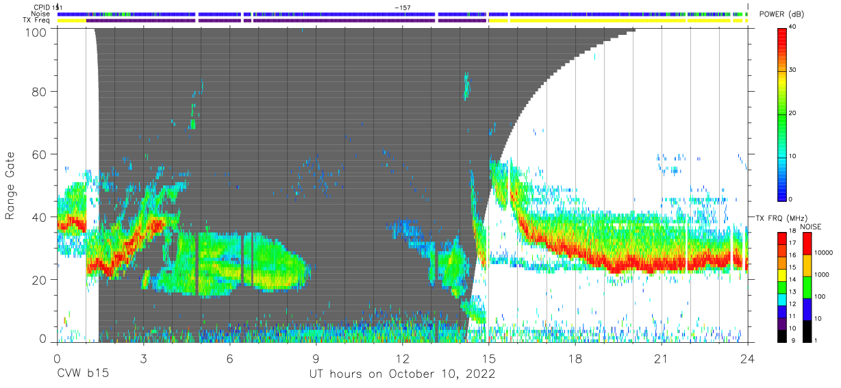The image size is (841, 388).
Task: Click the 100 label on the NOISE scale
Action: (x=820, y=296)
